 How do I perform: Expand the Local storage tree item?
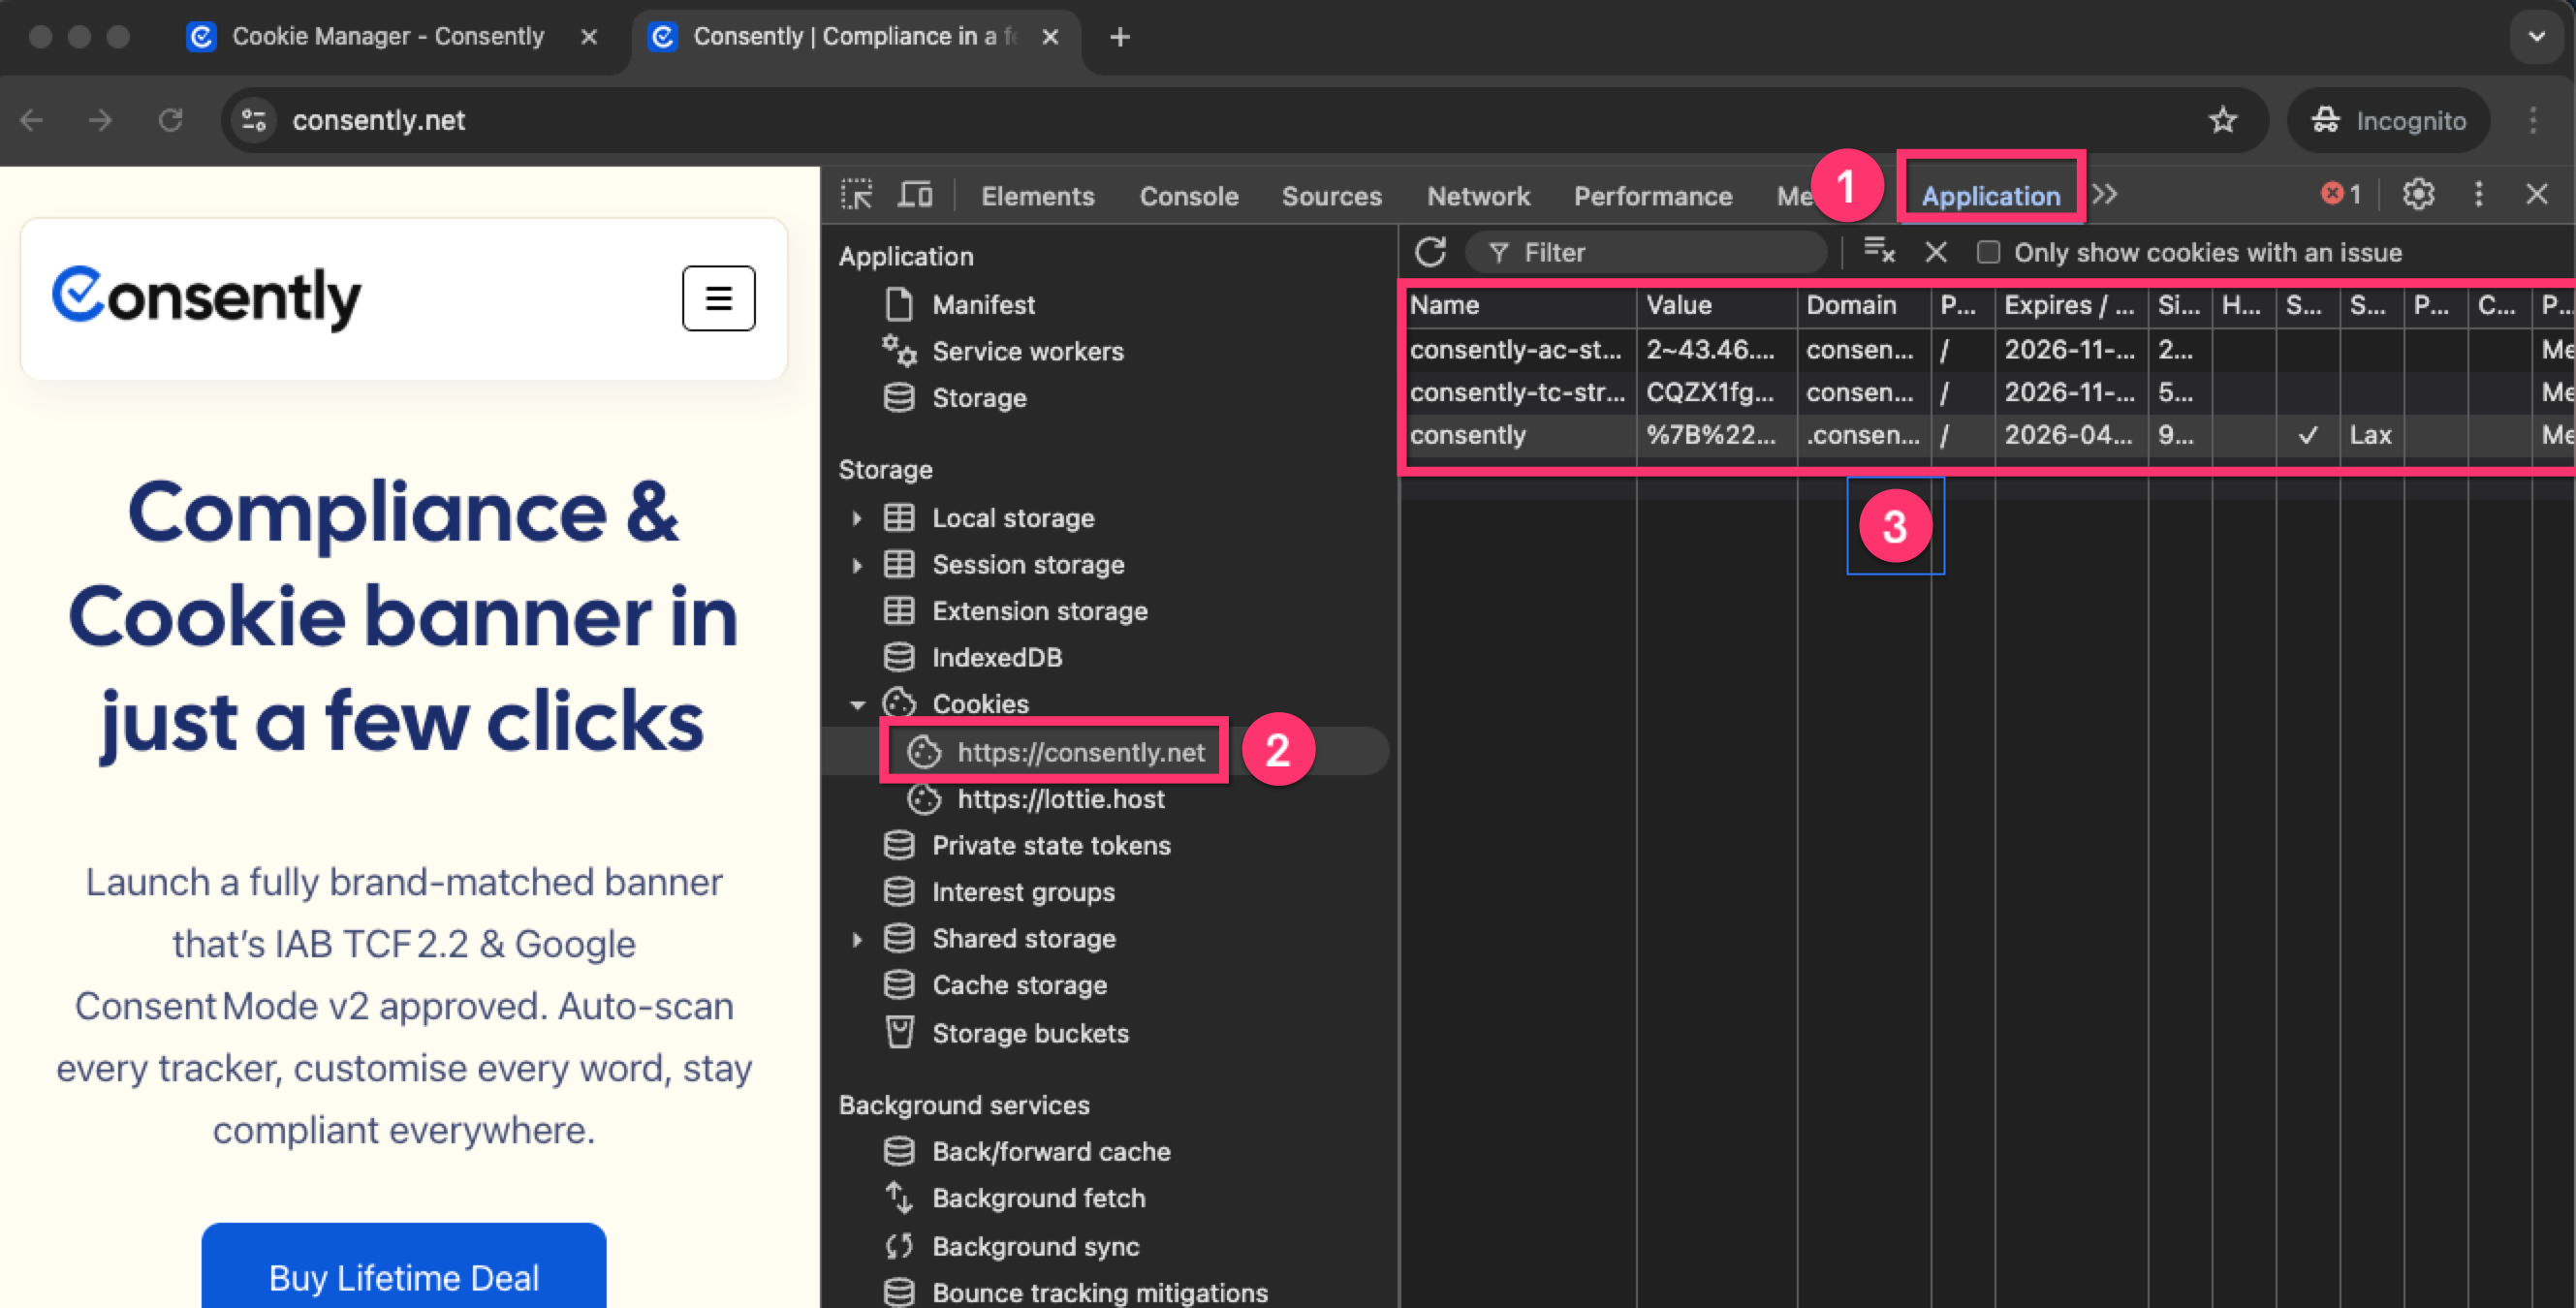pos(857,518)
